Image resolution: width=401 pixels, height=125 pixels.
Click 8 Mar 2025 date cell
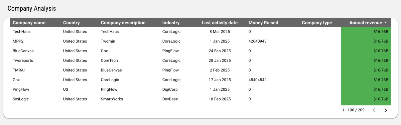220,32
